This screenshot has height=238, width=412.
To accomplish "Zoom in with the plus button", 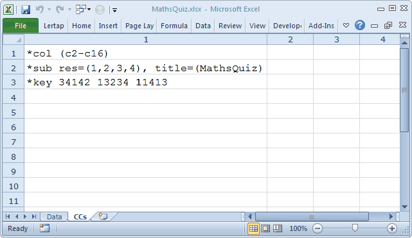I will point(392,228).
